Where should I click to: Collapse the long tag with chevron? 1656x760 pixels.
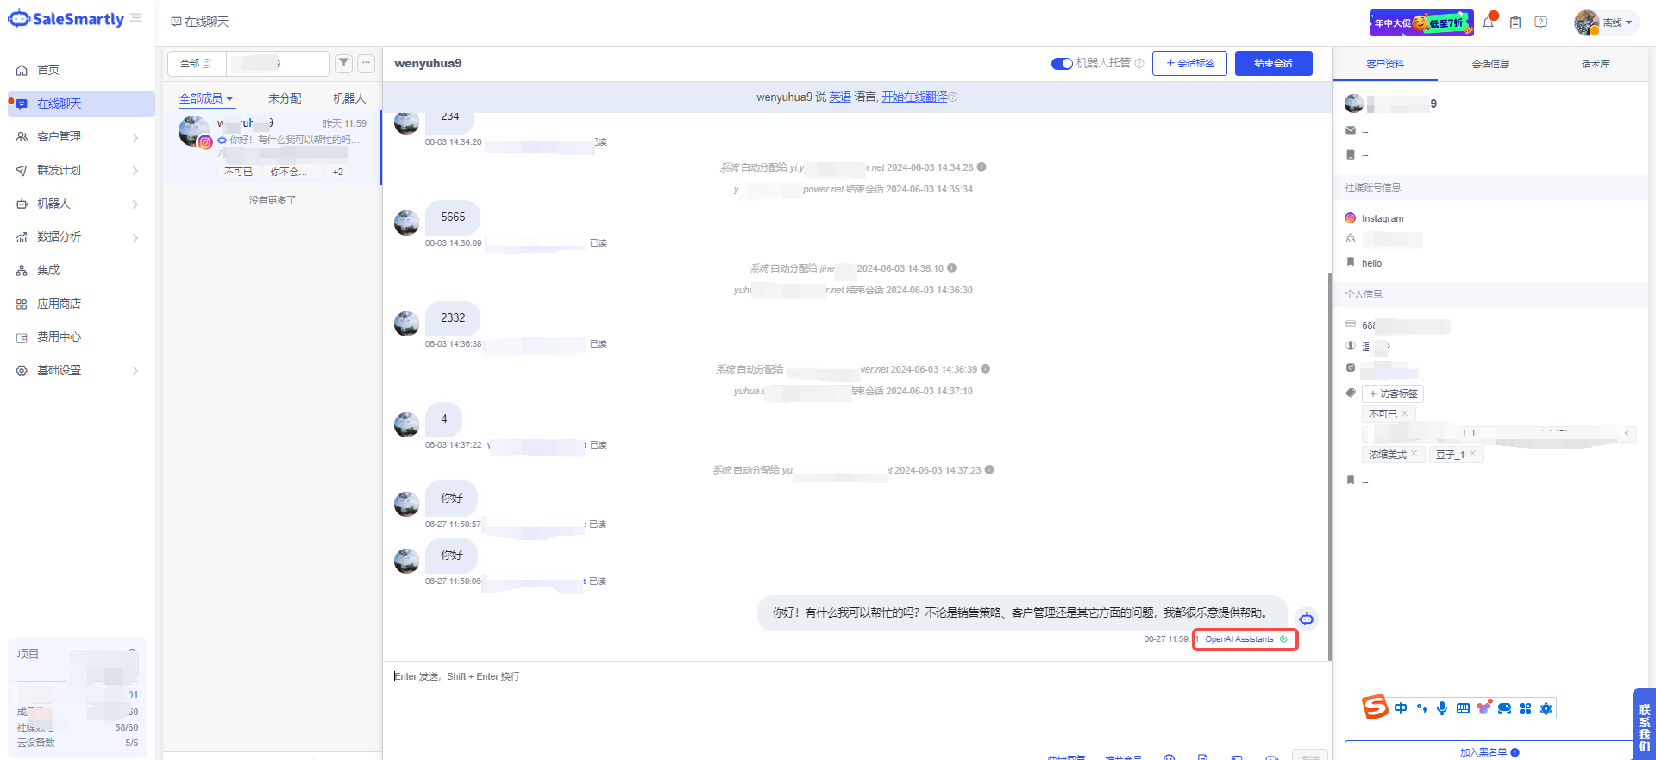coord(1628,433)
